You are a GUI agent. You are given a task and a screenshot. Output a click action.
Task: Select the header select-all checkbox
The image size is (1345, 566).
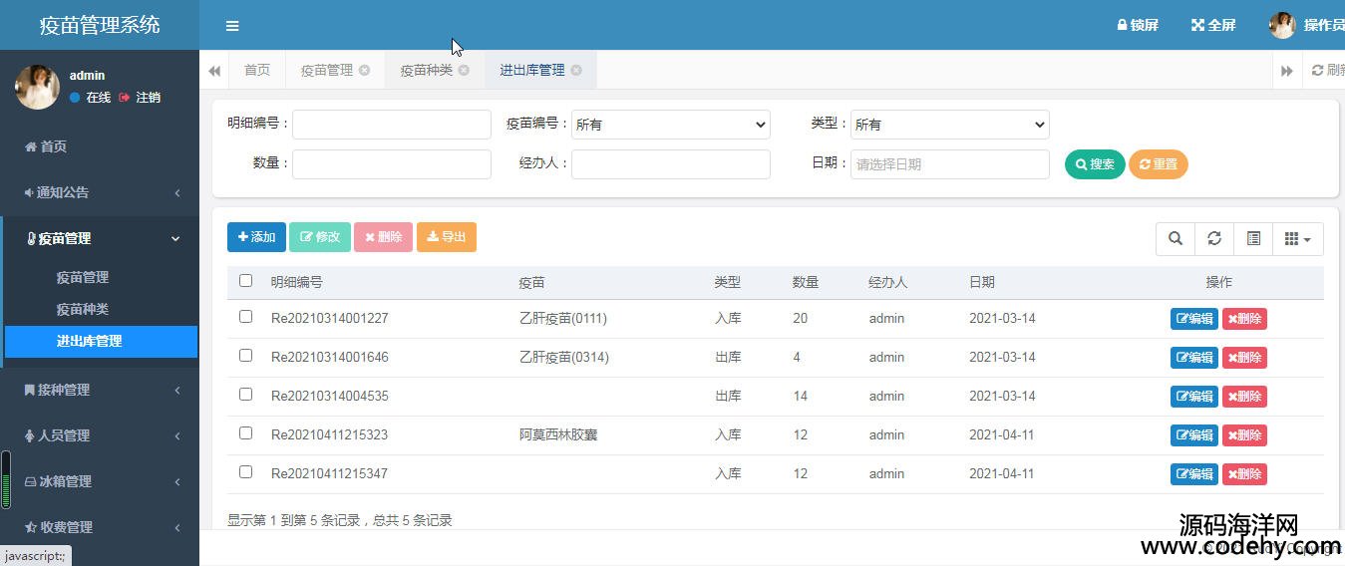coord(246,281)
